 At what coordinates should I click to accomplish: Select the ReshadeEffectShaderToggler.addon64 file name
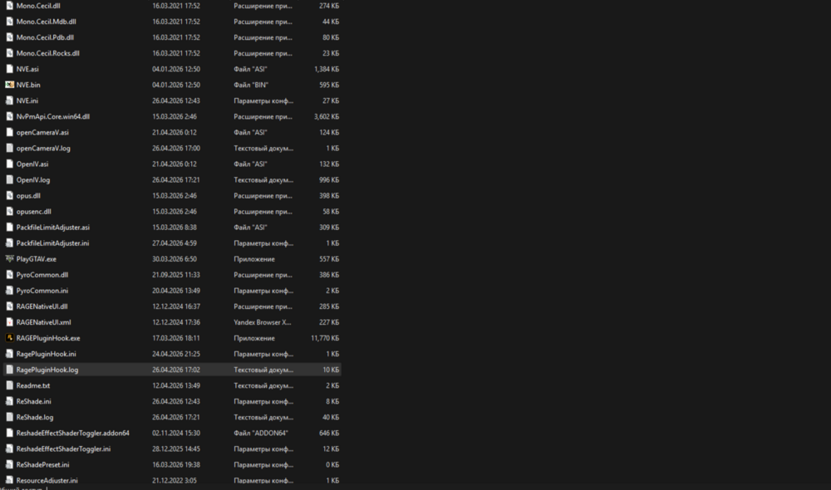coord(72,434)
